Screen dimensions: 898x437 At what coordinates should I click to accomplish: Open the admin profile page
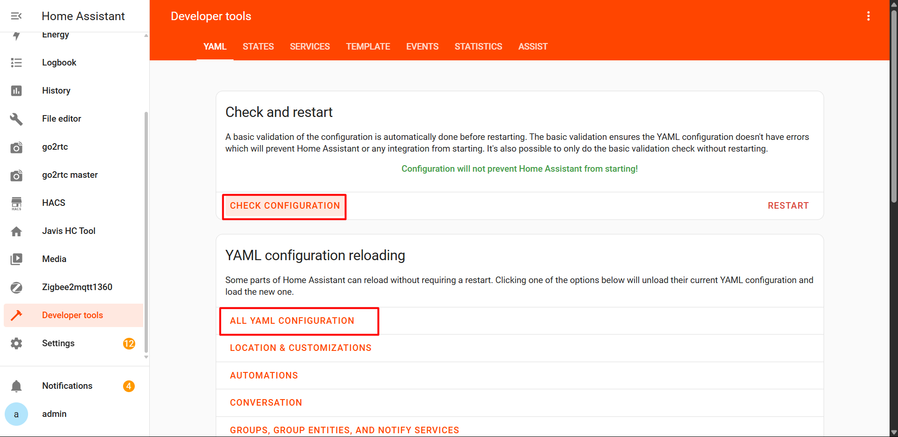pyautogui.click(x=73, y=414)
